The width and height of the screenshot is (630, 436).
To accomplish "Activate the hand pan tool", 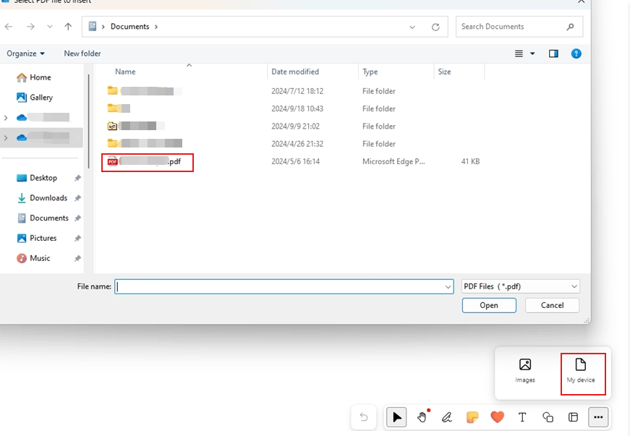I will click(x=422, y=417).
